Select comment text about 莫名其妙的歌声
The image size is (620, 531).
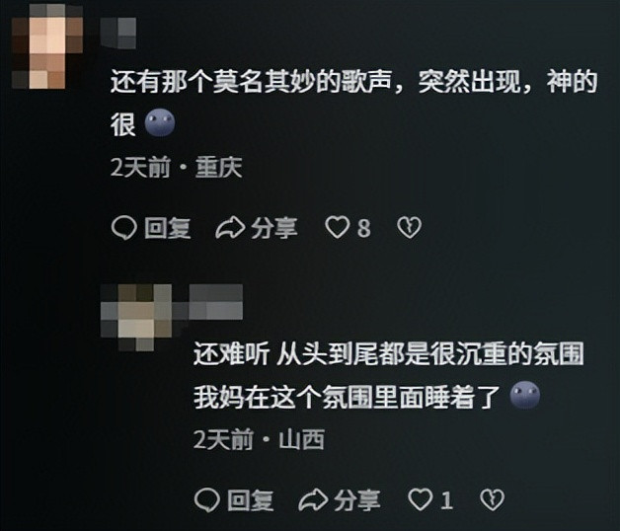point(353,103)
